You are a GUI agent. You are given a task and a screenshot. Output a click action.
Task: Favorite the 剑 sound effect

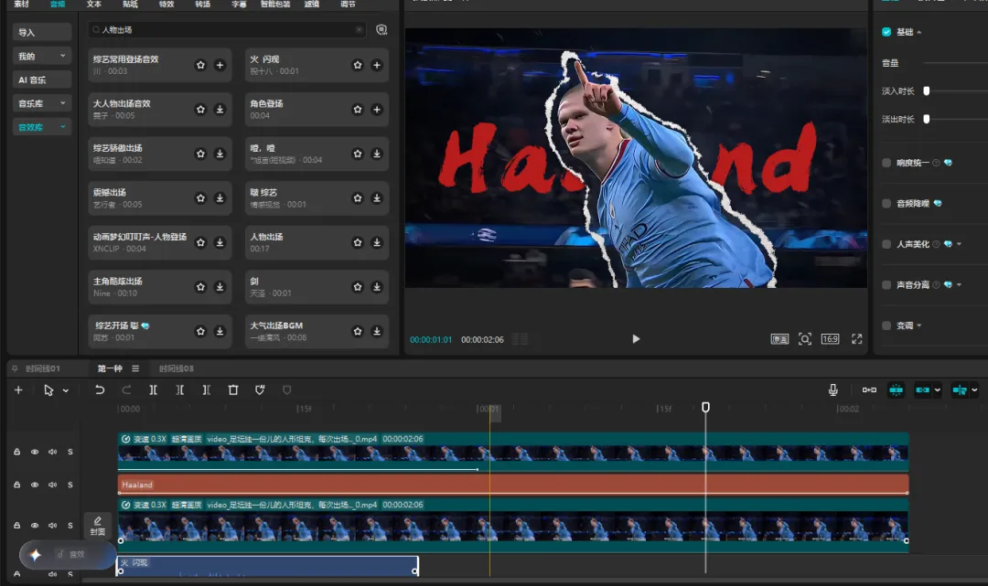[358, 287]
